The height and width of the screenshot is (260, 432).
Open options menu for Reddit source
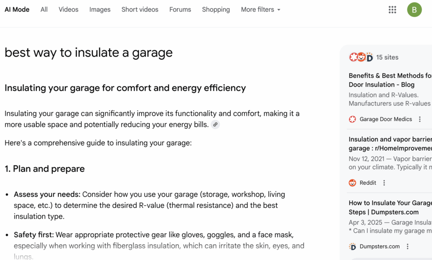(x=384, y=183)
